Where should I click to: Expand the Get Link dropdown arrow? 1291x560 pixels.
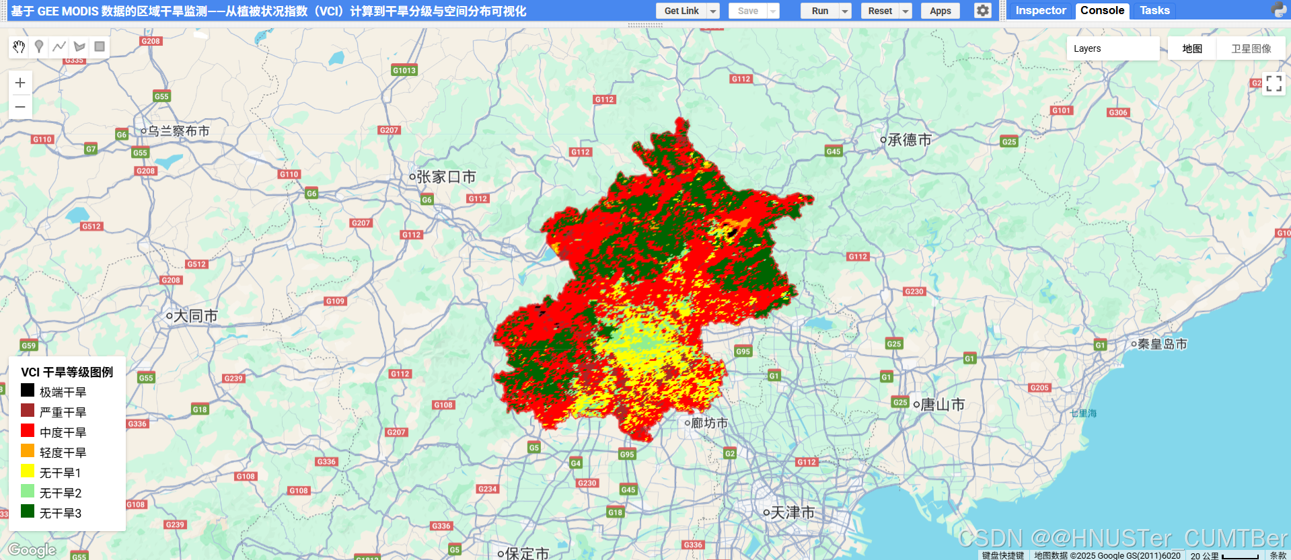pos(713,11)
